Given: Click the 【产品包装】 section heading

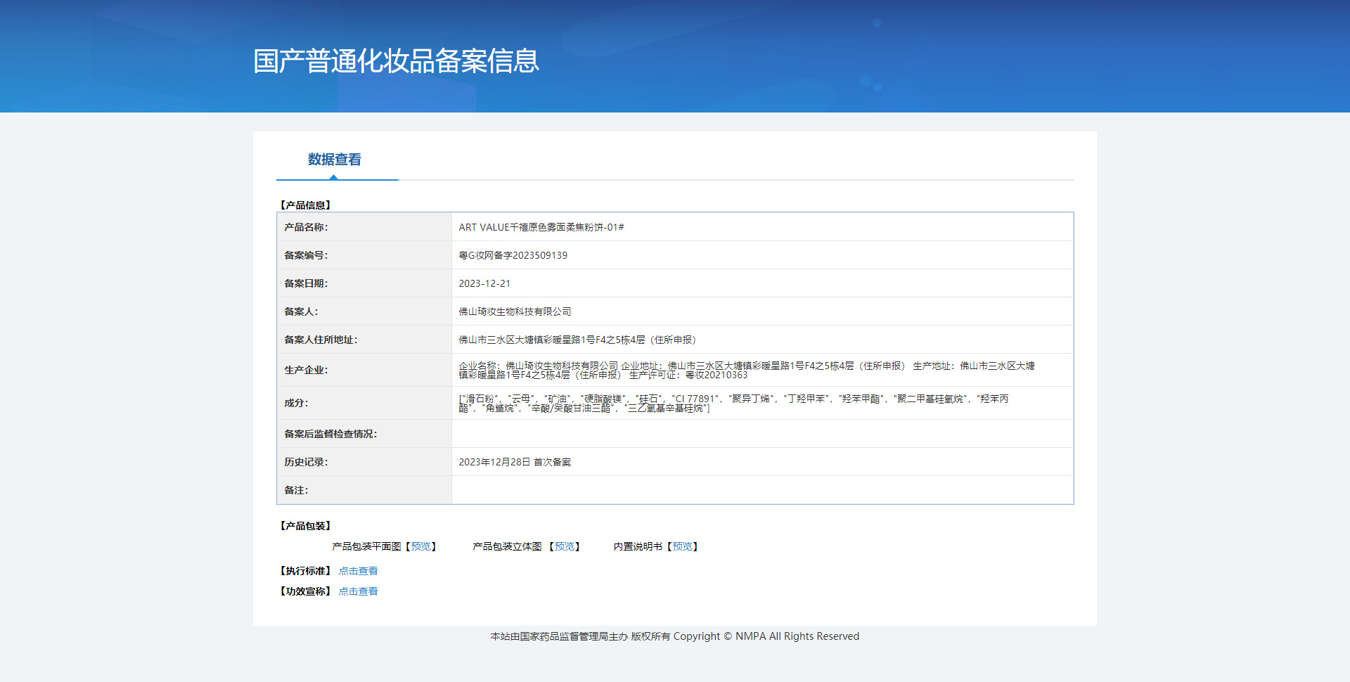Looking at the screenshot, I should pos(305,526).
